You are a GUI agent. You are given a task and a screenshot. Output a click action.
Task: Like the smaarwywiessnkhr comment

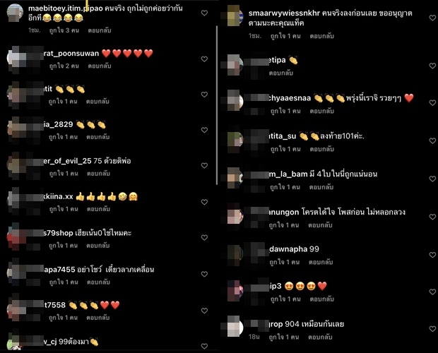point(432,18)
